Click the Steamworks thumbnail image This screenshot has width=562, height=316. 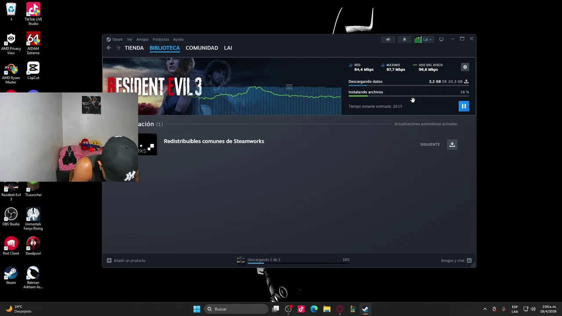click(x=148, y=144)
